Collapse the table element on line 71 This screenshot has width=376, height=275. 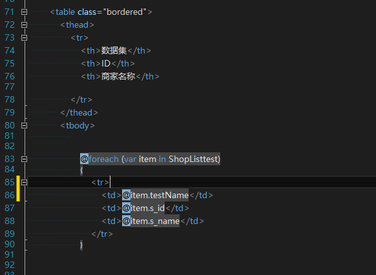pos(24,12)
